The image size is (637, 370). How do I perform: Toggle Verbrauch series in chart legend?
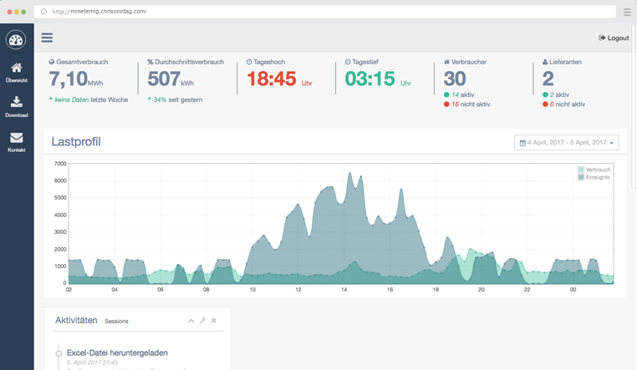594,170
